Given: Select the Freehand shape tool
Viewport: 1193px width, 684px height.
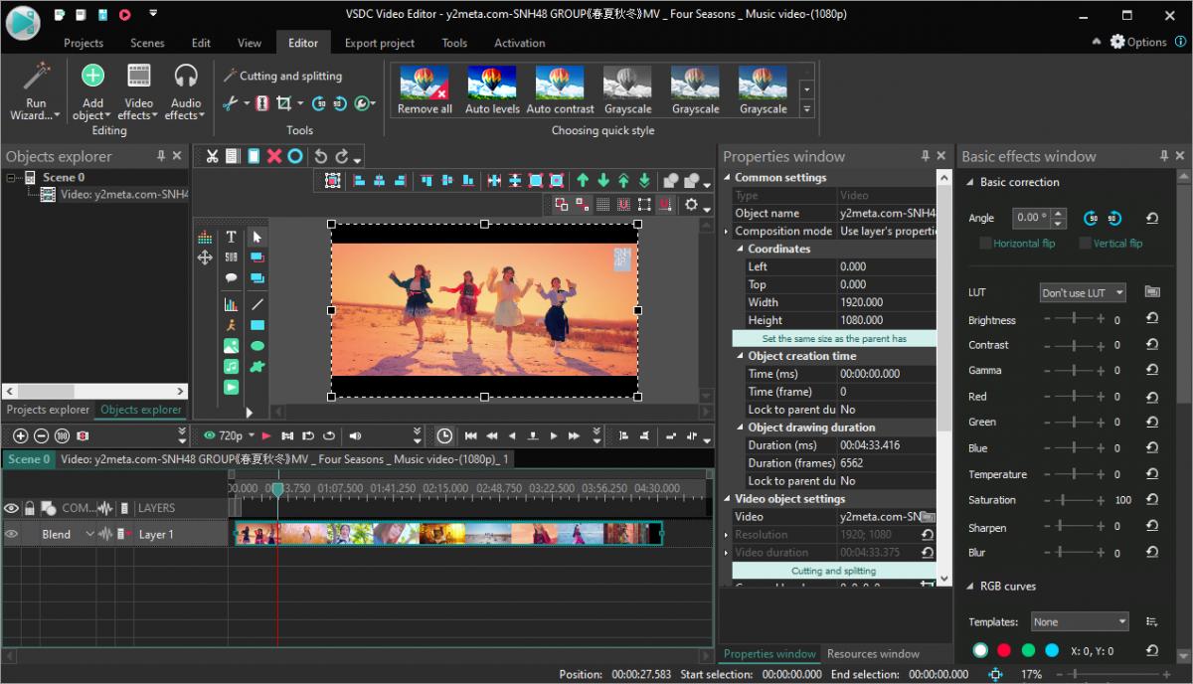Looking at the screenshot, I should coord(258,365).
